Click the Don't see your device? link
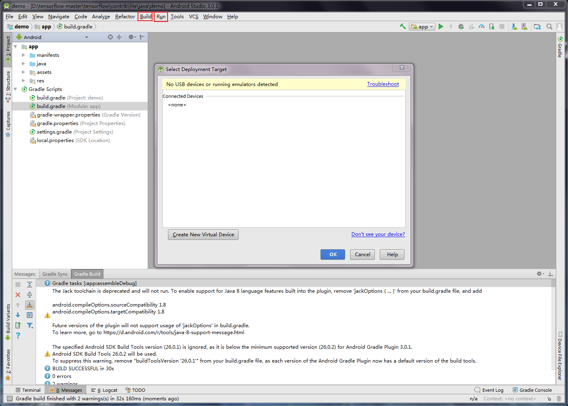568x406 pixels. tap(378, 234)
